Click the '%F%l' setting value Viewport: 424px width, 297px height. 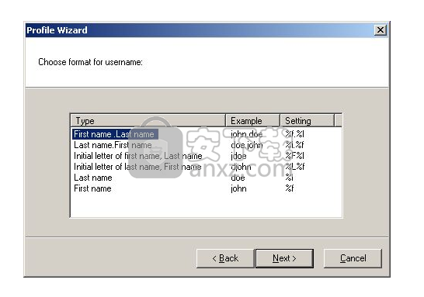coord(294,156)
